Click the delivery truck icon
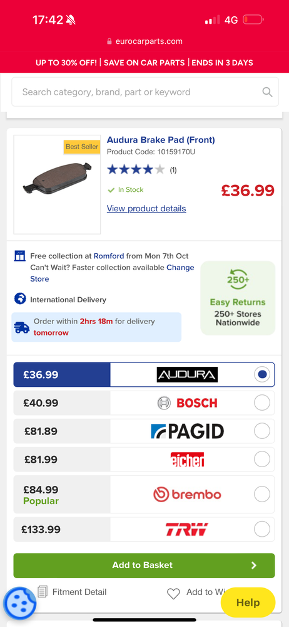The image size is (289, 627). 21,327
